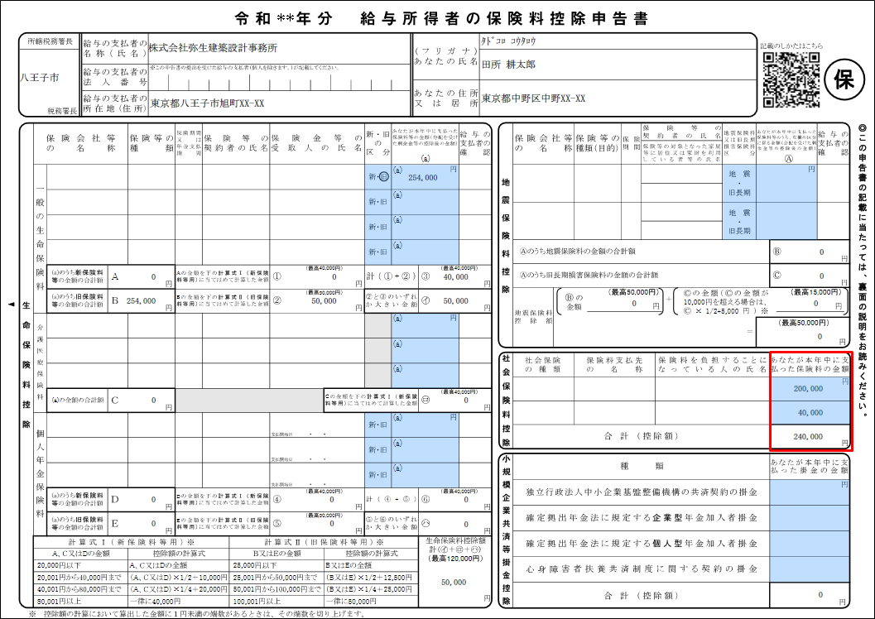Click the form title 給与所得者の保険料控除申告書

tap(504, 19)
